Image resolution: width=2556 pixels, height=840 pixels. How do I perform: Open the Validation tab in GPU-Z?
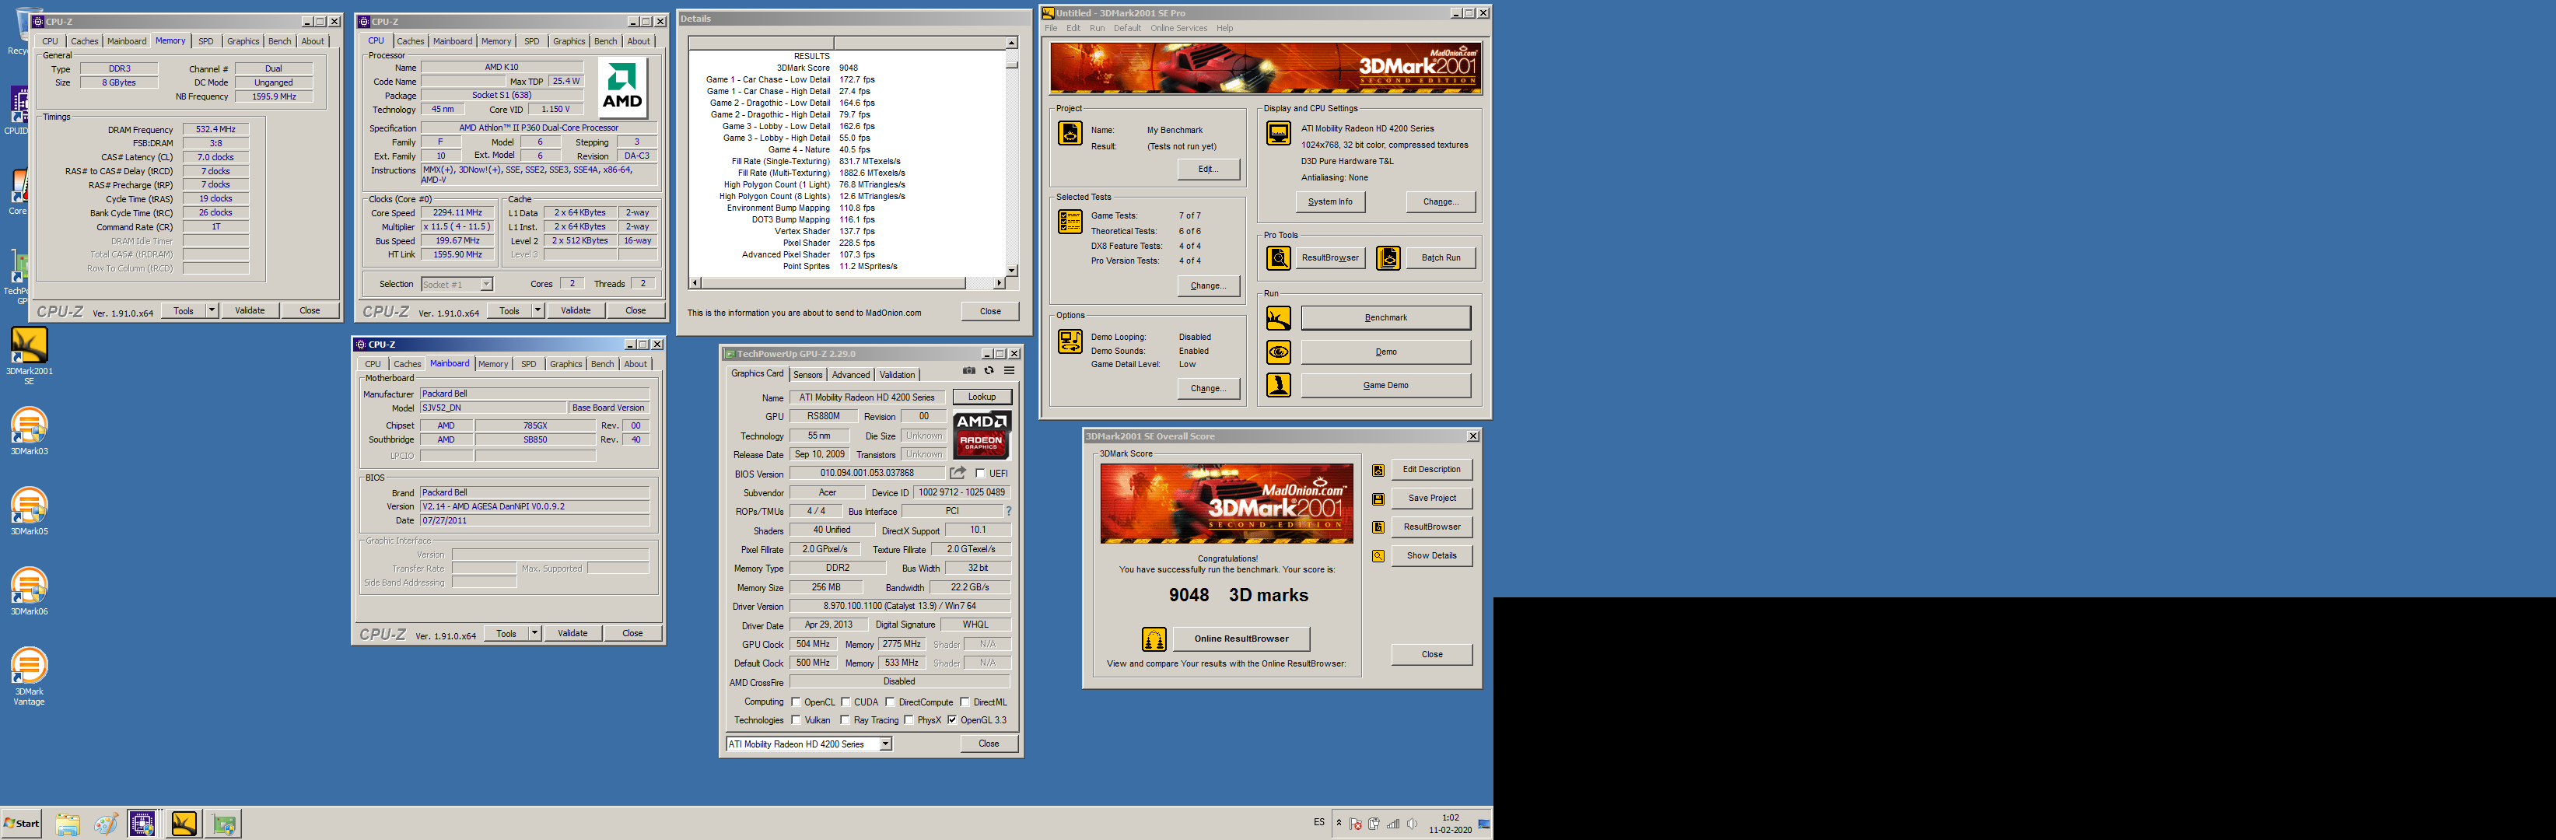pyautogui.click(x=897, y=375)
